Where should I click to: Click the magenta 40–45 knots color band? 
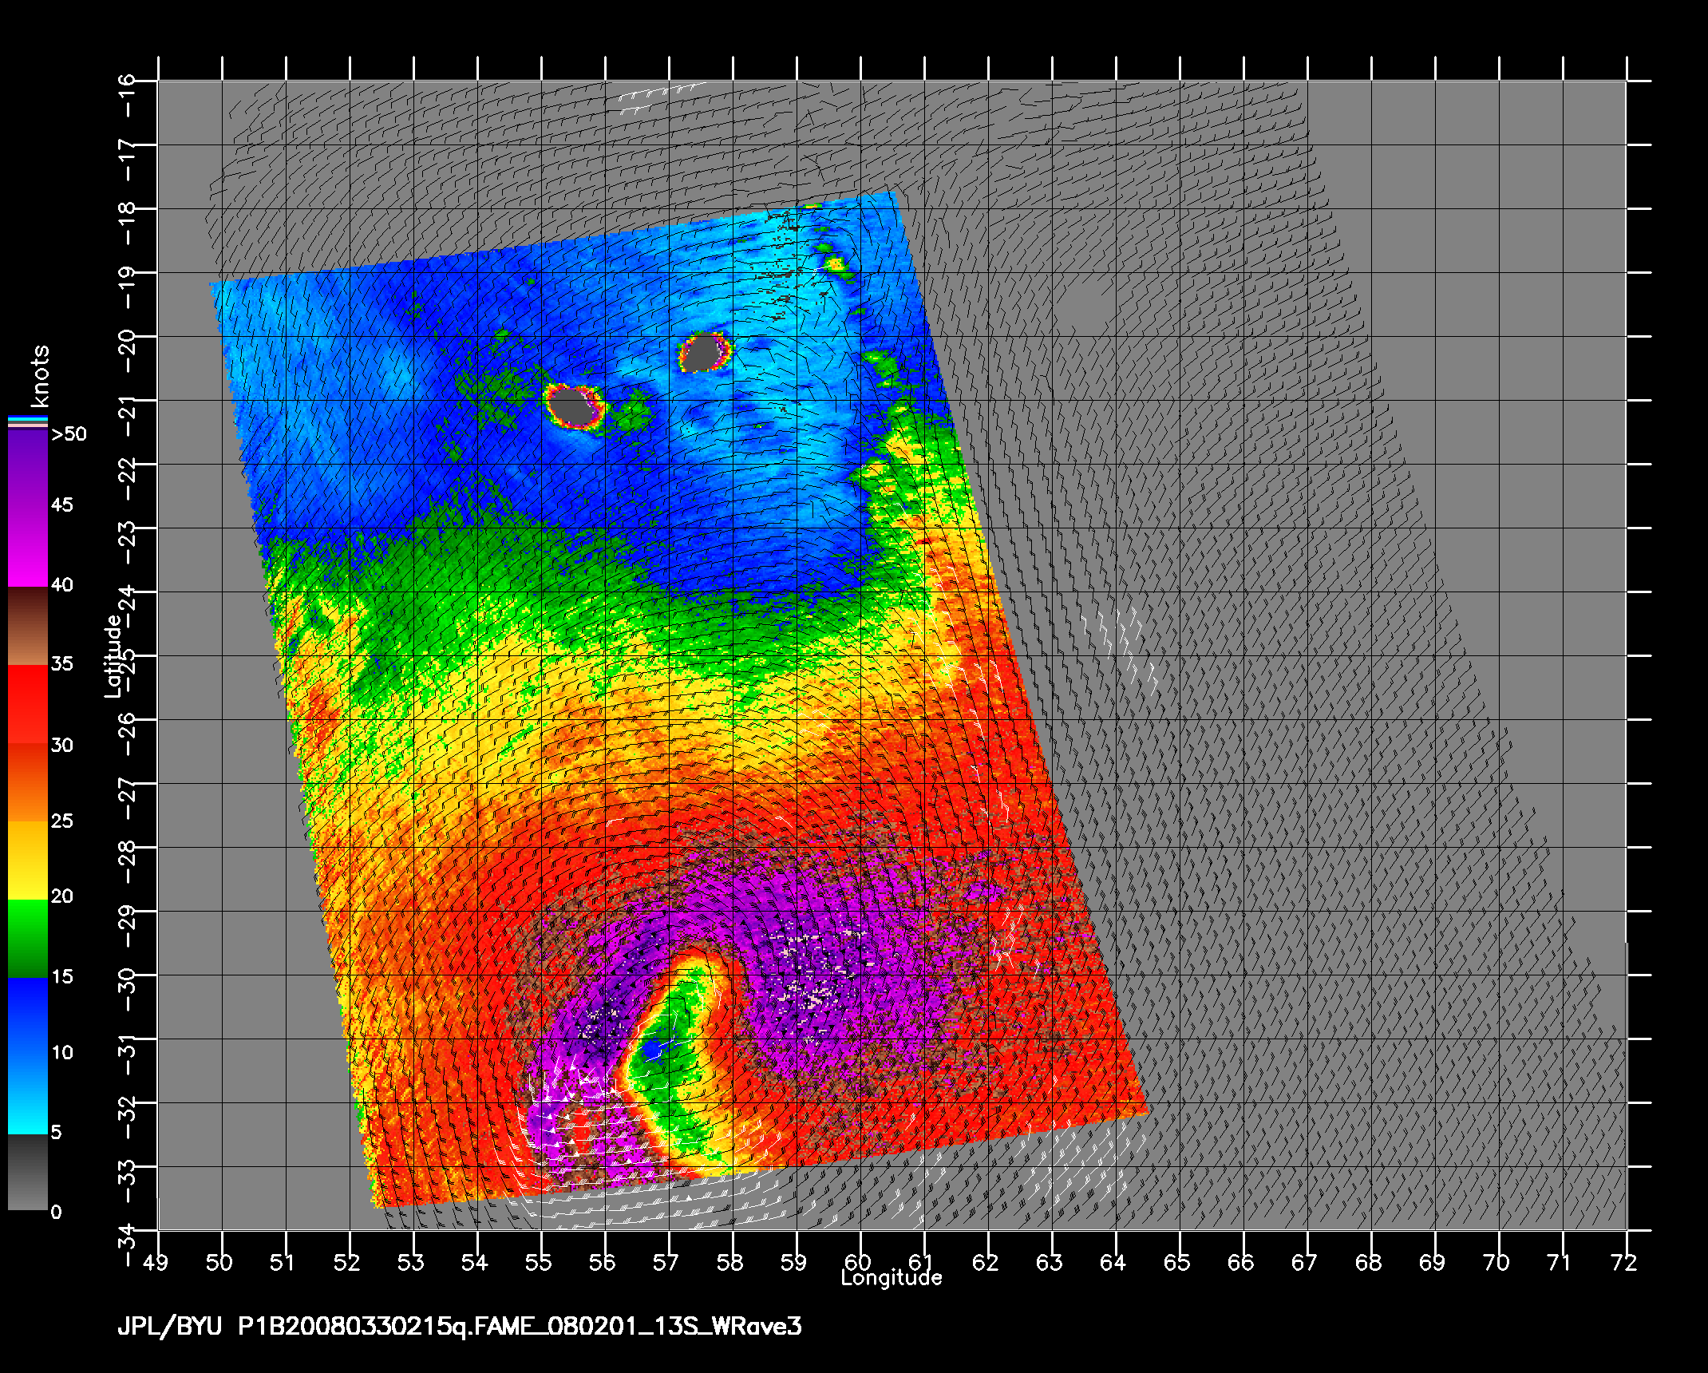coord(28,548)
